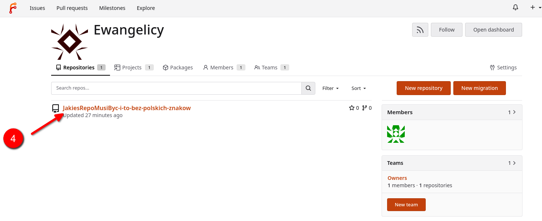542x221 pixels.
Task: Click the Ewangelicy organization avatar
Action: coord(70,42)
